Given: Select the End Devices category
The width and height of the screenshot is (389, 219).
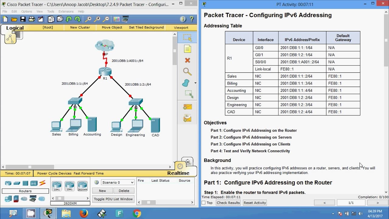Looking at the screenshot, I should point(8,199).
